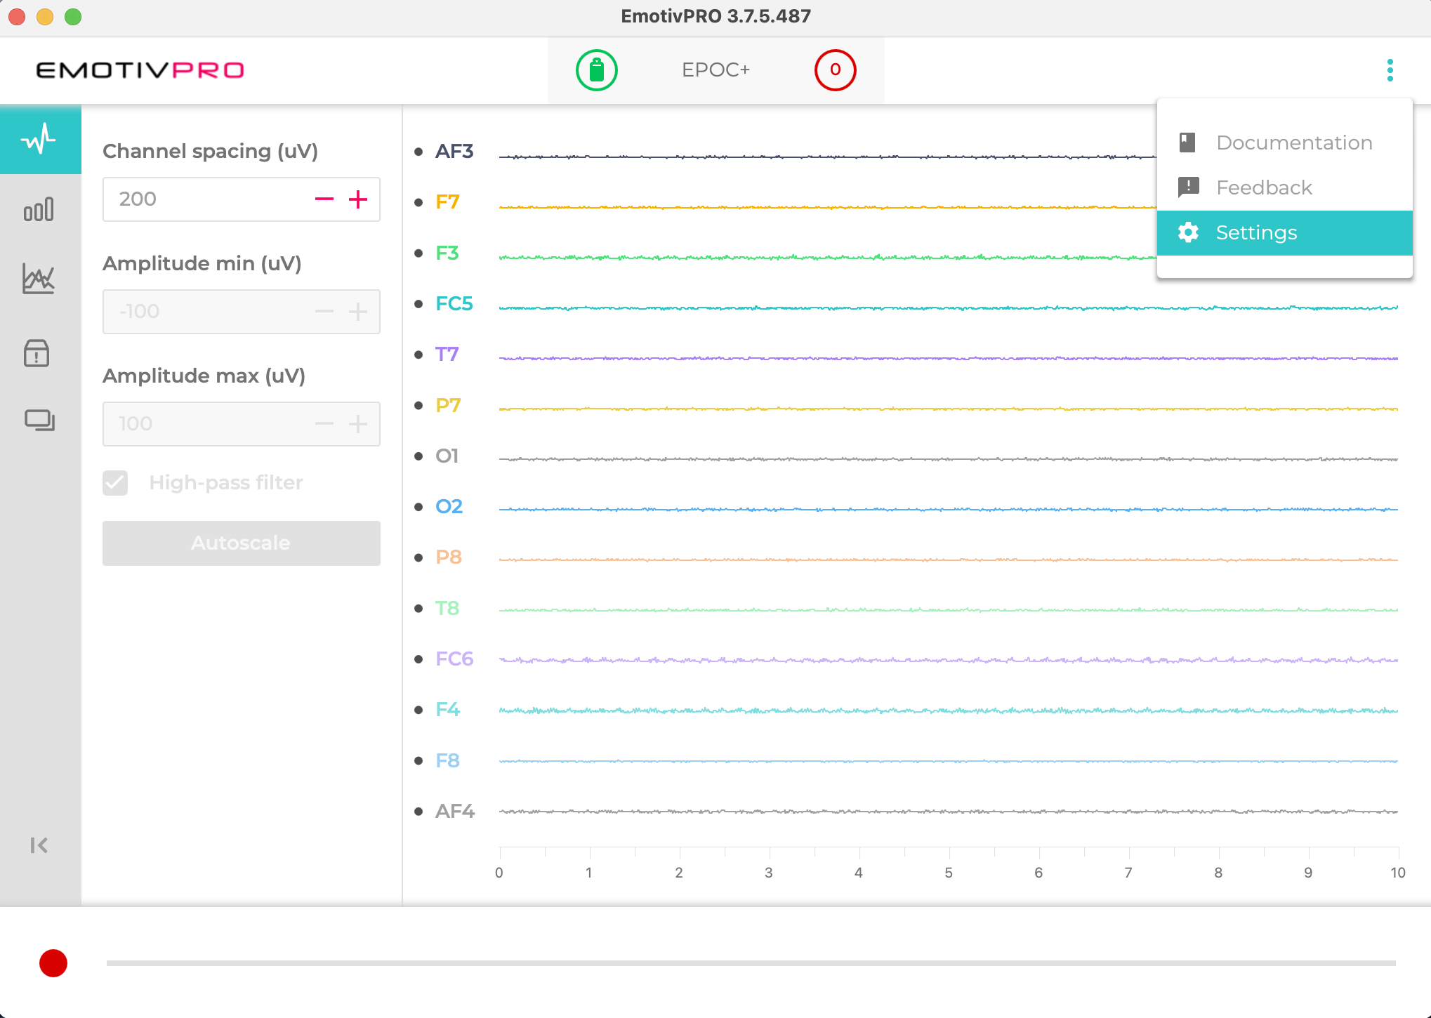Viewport: 1431px width, 1018px height.
Task: Select Feedback in the menu
Action: (1263, 187)
